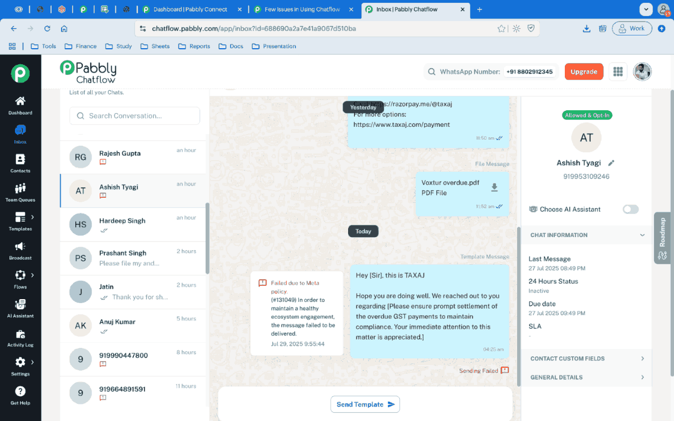Download the Voxtur overdue.pdf file
The width and height of the screenshot is (674, 421).
(494, 188)
